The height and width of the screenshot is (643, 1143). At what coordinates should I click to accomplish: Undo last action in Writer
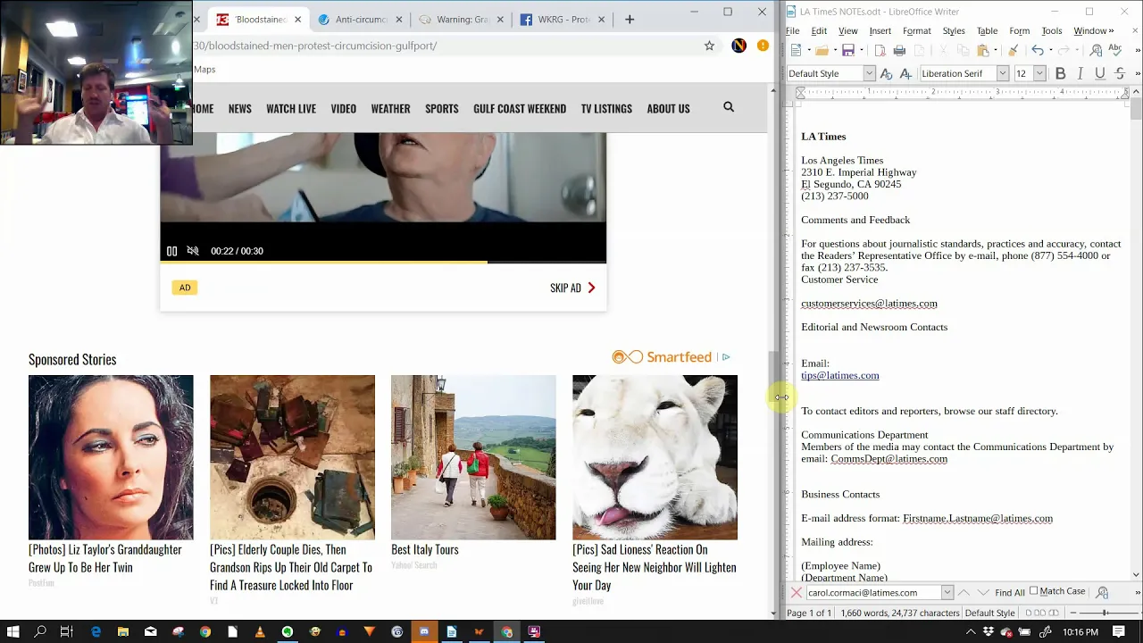[x=1037, y=51]
